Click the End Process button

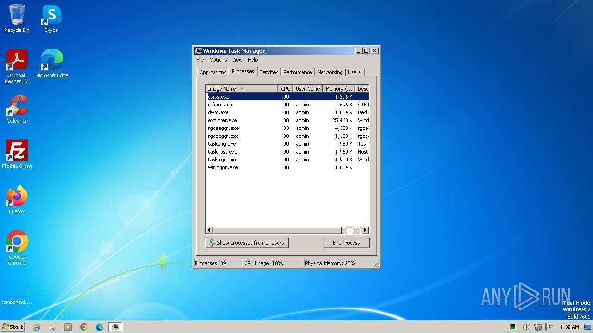point(346,243)
